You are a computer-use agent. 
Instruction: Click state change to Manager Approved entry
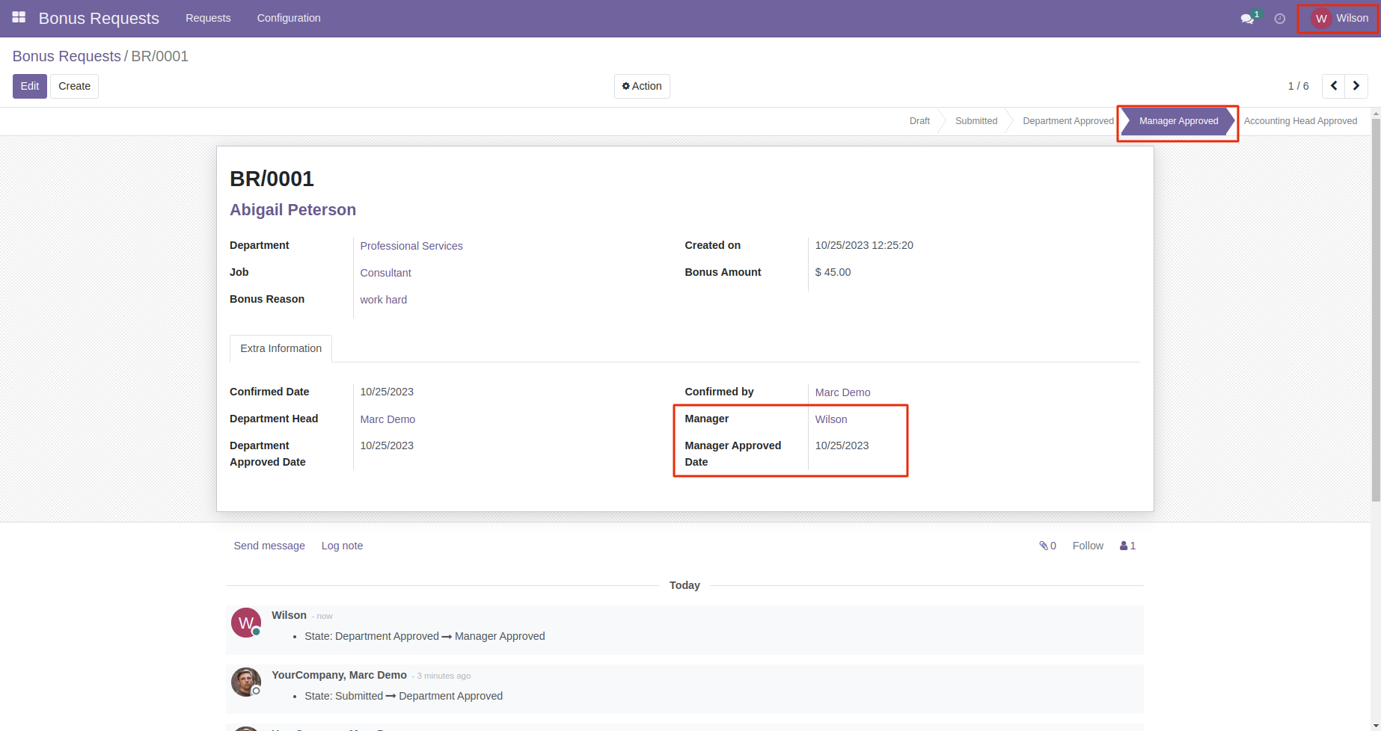click(424, 636)
